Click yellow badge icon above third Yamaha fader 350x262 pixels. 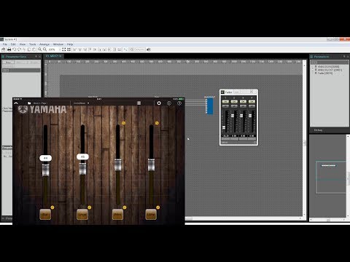[x=123, y=123]
